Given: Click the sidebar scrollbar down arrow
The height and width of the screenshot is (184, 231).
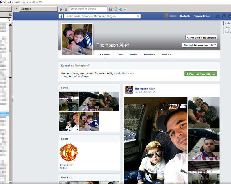Looking at the screenshot, I should coord(10,182).
